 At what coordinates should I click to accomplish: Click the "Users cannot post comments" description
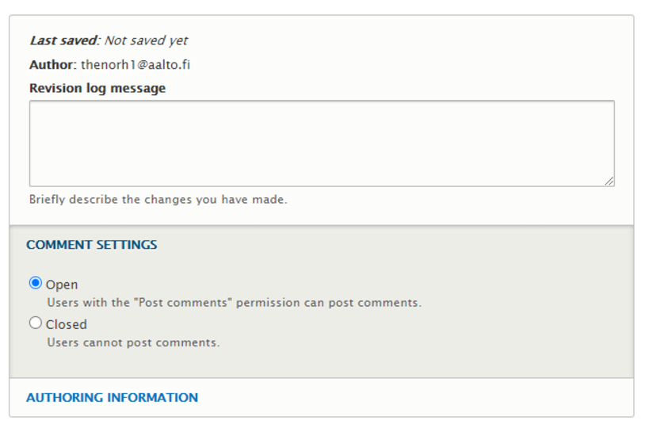(133, 342)
